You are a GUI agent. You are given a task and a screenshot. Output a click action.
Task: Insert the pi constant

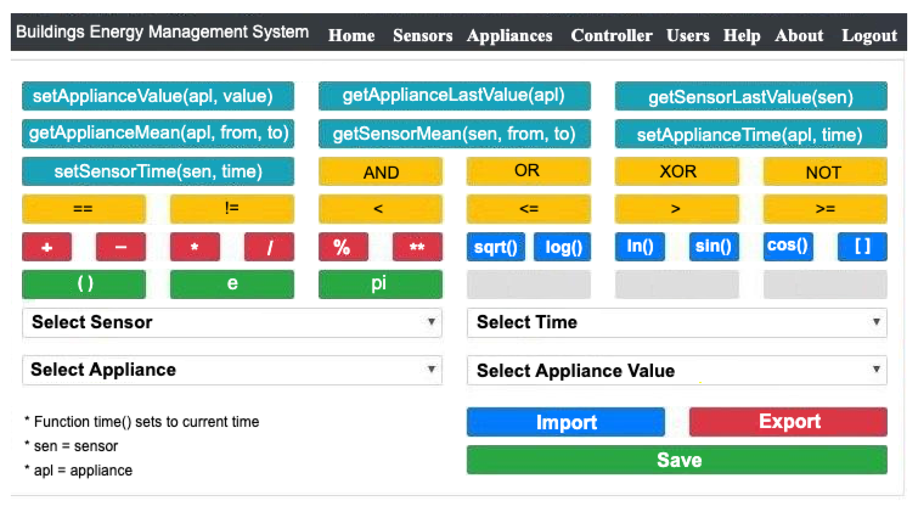(380, 285)
